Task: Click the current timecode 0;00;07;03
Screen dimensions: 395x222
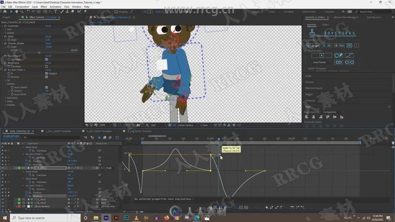Action: coord(11,136)
